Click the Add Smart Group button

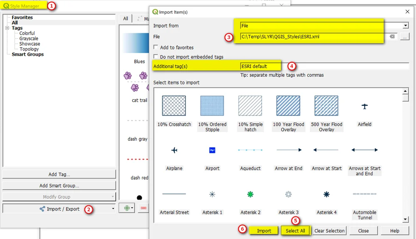59,185
